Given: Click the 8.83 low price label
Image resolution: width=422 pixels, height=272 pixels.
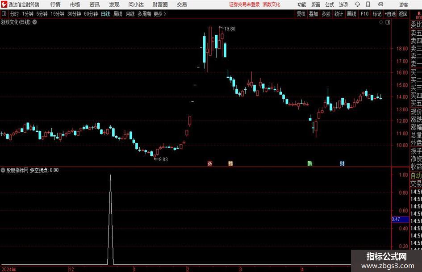Looking at the screenshot, I should pos(163,159).
